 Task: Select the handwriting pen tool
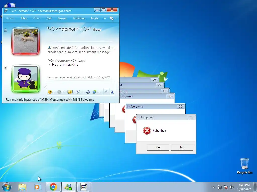pyautogui.click(x=106, y=92)
